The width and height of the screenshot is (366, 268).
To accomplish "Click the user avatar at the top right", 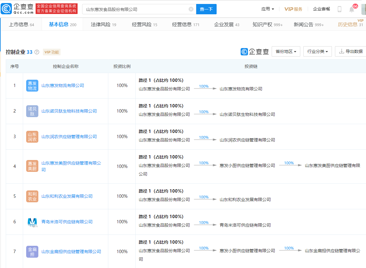I will coord(363,9).
